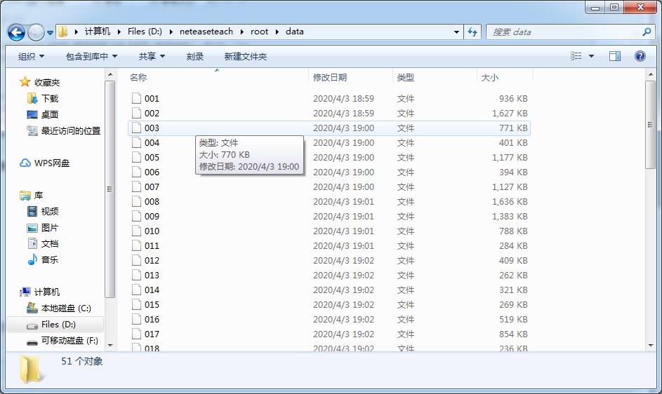Select the file icon of 014
The width and height of the screenshot is (662, 394).
pyautogui.click(x=136, y=290)
